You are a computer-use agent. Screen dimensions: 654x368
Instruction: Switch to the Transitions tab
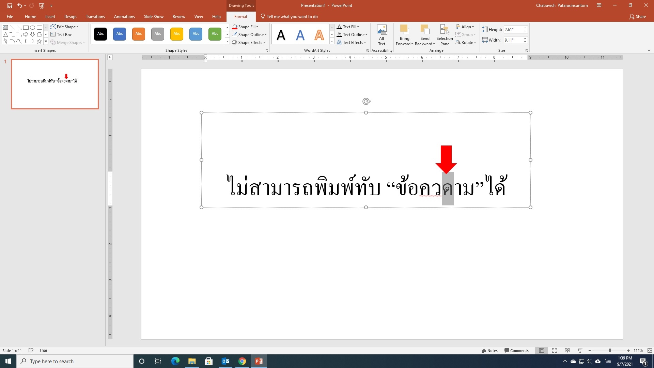click(x=95, y=16)
